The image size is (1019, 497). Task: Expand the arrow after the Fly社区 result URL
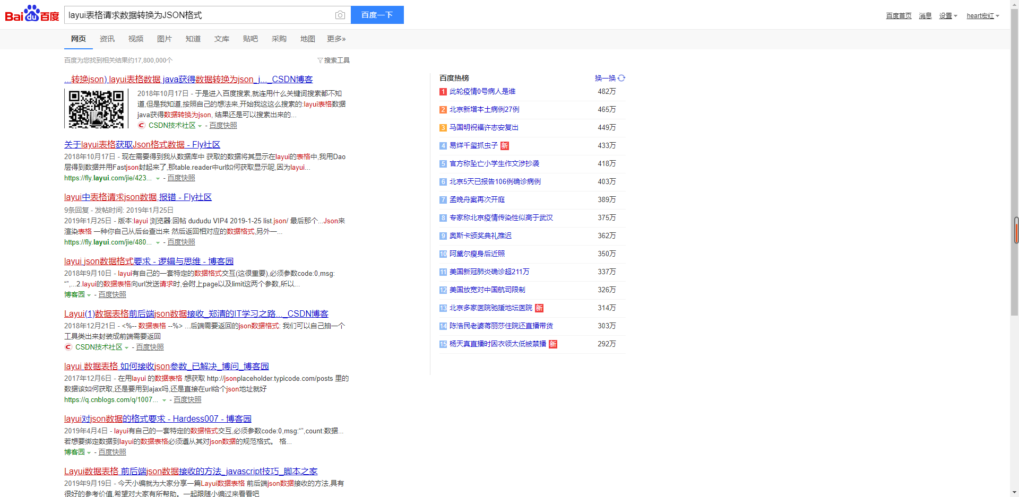pos(158,179)
